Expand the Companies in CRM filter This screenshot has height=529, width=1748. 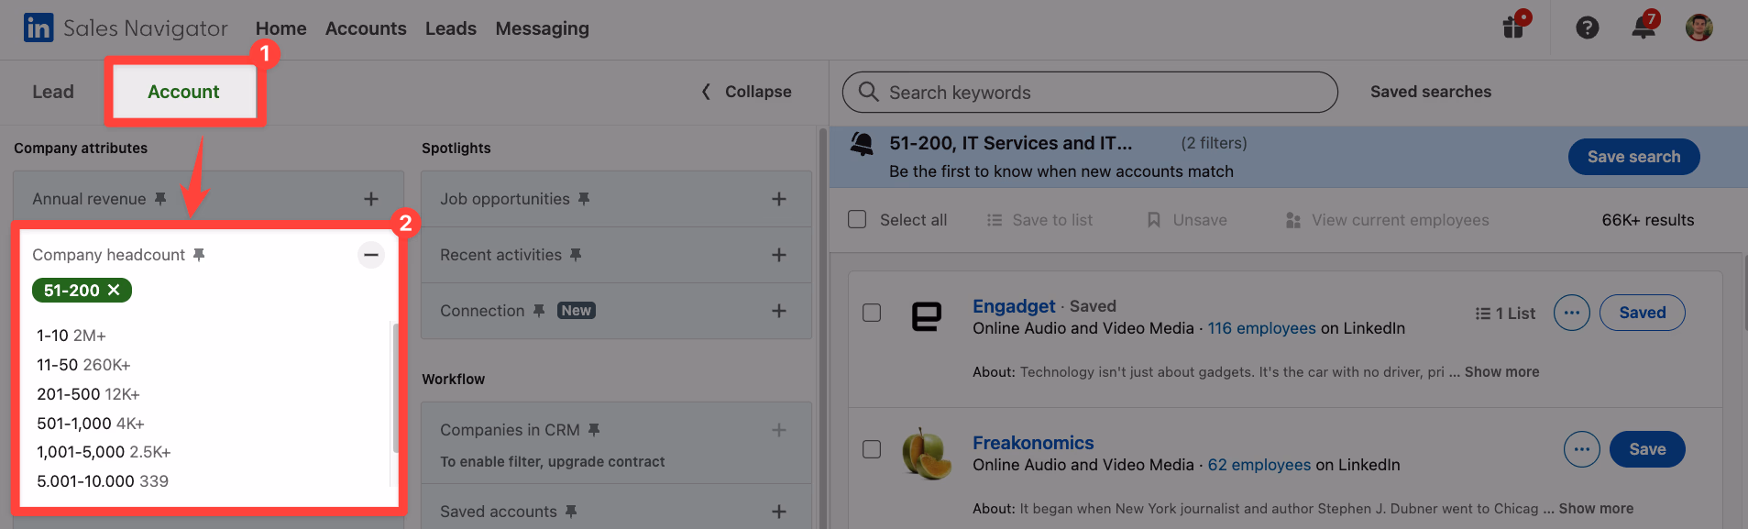(x=779, y=430)
